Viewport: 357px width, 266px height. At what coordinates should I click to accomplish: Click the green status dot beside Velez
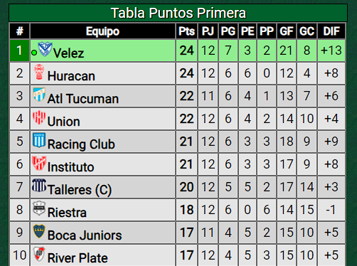[x=34, y=53]
